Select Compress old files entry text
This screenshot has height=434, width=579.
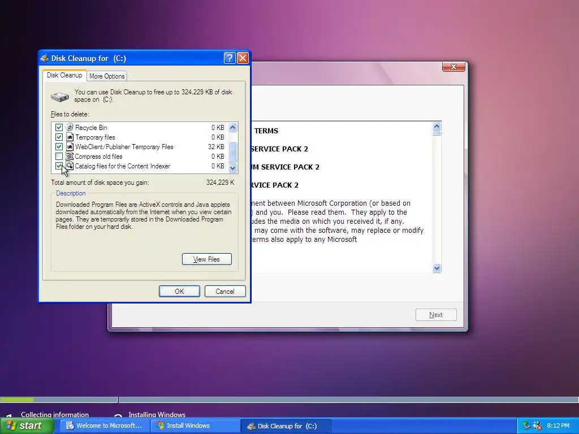tap(98, 156)
